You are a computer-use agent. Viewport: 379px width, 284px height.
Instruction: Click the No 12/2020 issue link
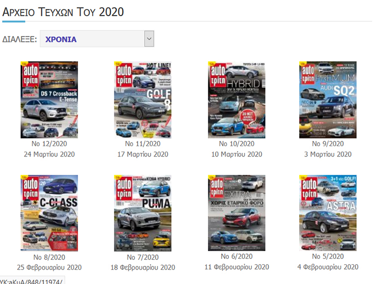pos(49,144)
